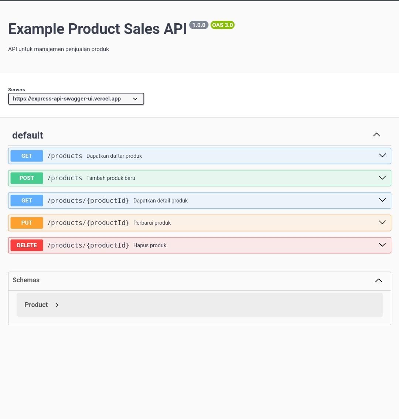Image resolution: width=399 pixels, height=419 pixels.
Task: Expand GET /products/{productId} with its arrow
Action: 382,200
